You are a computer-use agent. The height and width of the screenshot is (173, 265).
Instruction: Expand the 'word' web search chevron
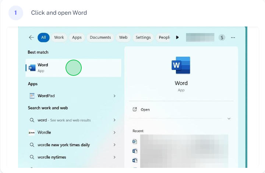114,120
